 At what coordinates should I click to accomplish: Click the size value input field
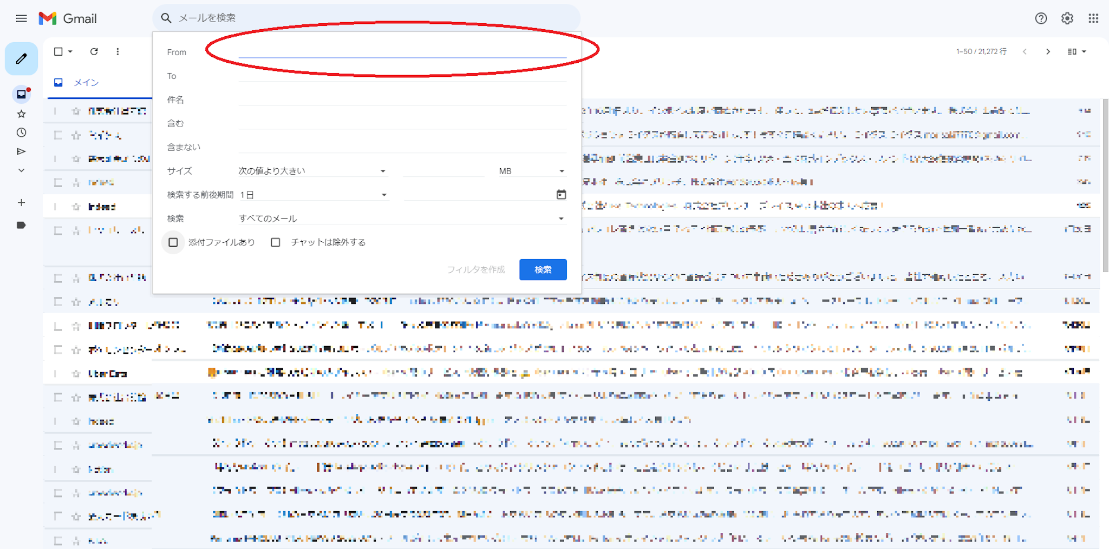[x=443, y=171]
